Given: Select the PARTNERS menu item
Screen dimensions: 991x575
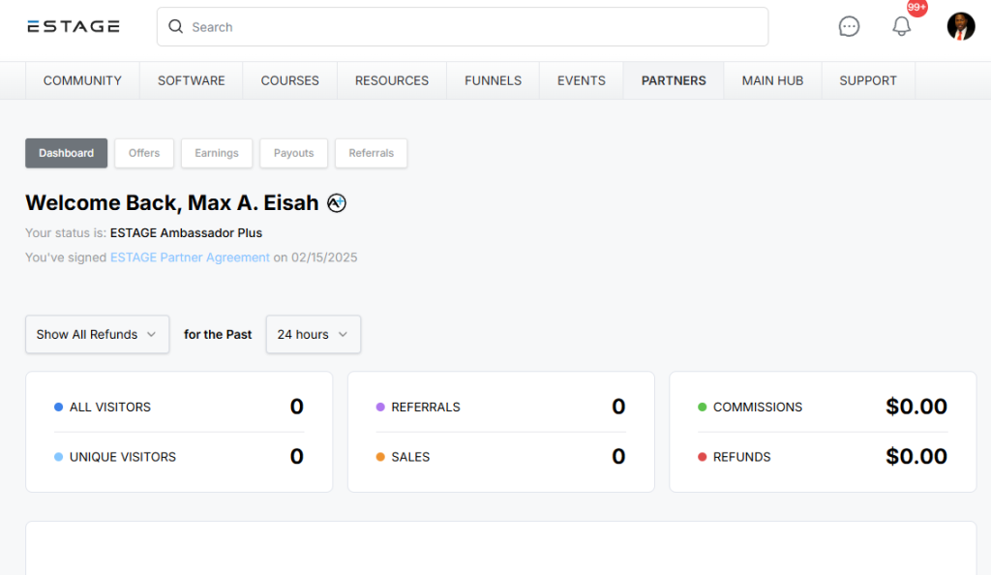Looking at the screenshot, I should click(674, 81).
